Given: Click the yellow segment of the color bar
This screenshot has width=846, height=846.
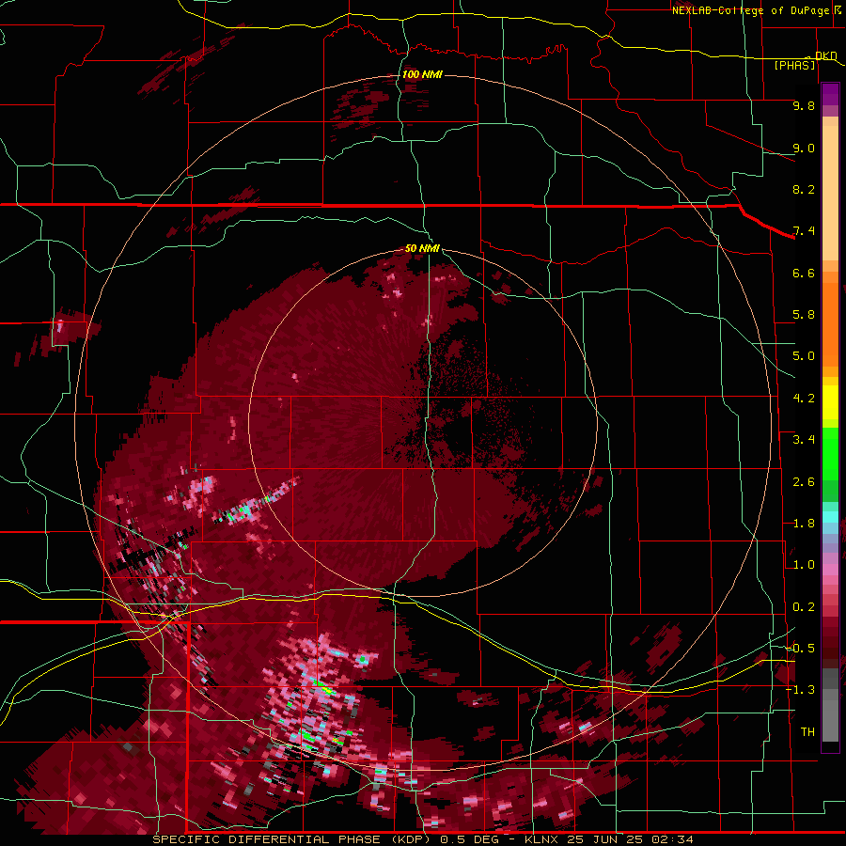Looking at the screenshot, I should 830,402.
